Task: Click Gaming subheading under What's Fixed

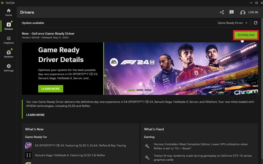Action: [149, 137]
